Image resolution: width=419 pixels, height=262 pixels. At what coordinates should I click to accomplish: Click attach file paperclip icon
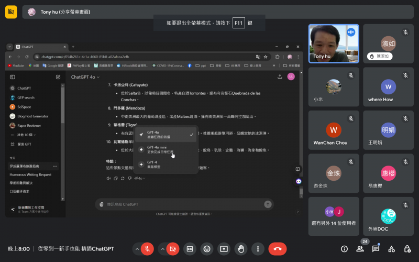[x=102, y=204]
